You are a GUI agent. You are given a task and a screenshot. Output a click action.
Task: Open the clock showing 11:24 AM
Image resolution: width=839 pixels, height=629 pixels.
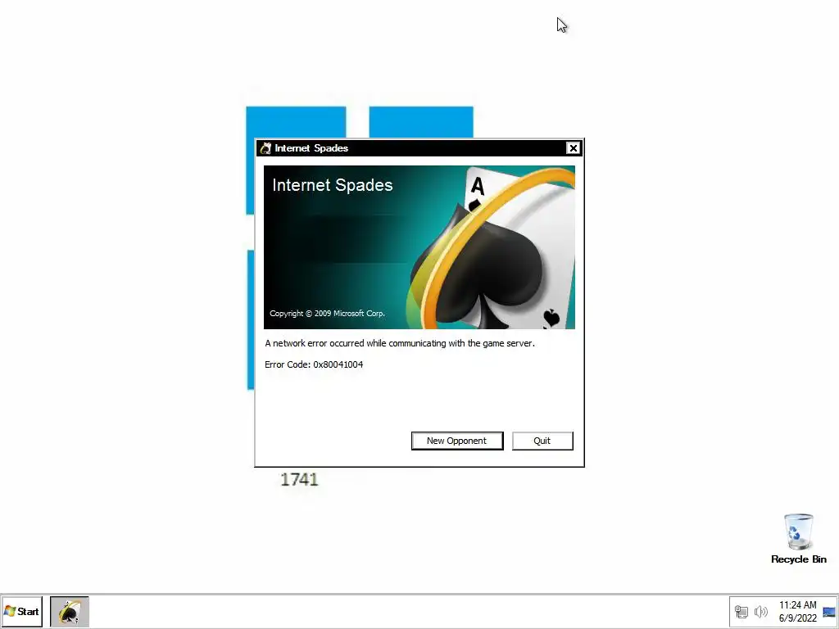click(x=797, y=611)
